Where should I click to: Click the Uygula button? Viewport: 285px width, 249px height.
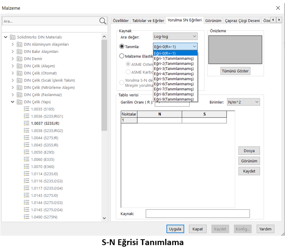tap(175, 229)
